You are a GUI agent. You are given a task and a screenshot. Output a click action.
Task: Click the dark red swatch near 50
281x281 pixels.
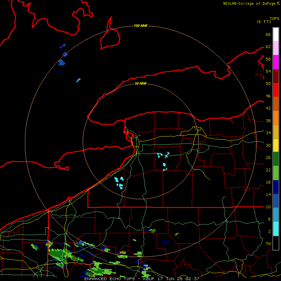pos(276,76)
